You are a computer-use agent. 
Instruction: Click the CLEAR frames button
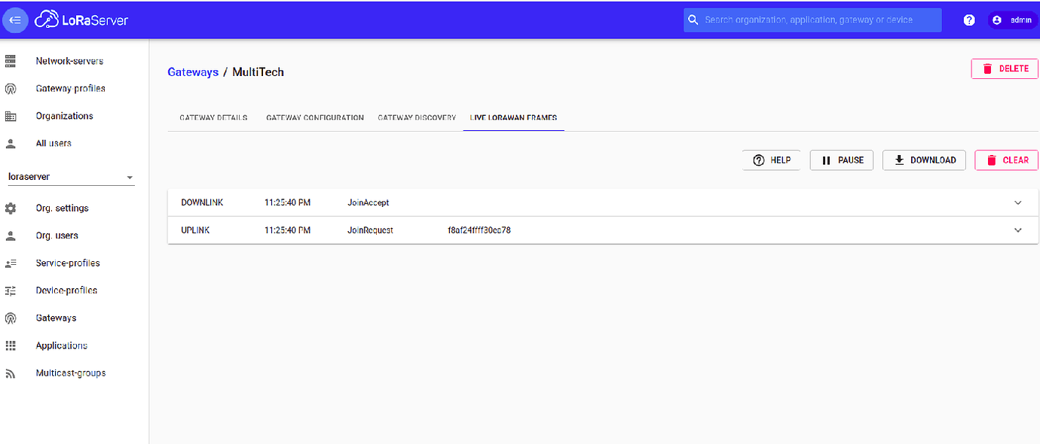click(1006, 160)
